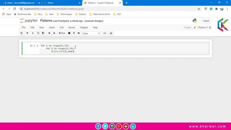Open the cell type Code dropdown
Image resolution: width=231 pixels, height=130 pixels.
click(x=91, y=33)
